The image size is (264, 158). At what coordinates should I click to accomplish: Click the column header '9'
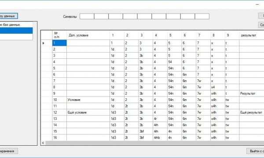coord(232,35)
